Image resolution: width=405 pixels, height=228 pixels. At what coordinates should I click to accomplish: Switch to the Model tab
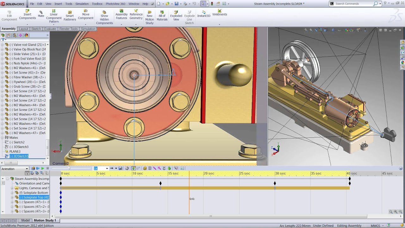click(25, 220)
